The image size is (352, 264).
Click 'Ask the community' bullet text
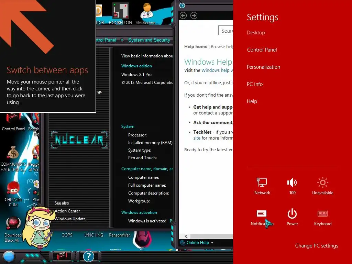[213, 123]
